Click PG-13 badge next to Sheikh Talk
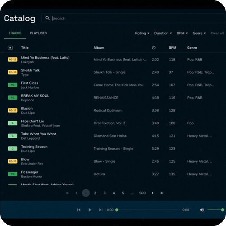Viewport: 226px width, 226px height. [x=13, y=72]
